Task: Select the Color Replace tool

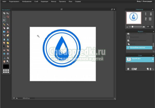Action: click(4, 35)
